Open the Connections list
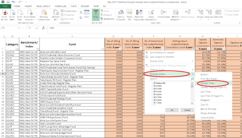The width and height of the screenshot is (242, 138). pyautogui.click(x=69, y=11)
